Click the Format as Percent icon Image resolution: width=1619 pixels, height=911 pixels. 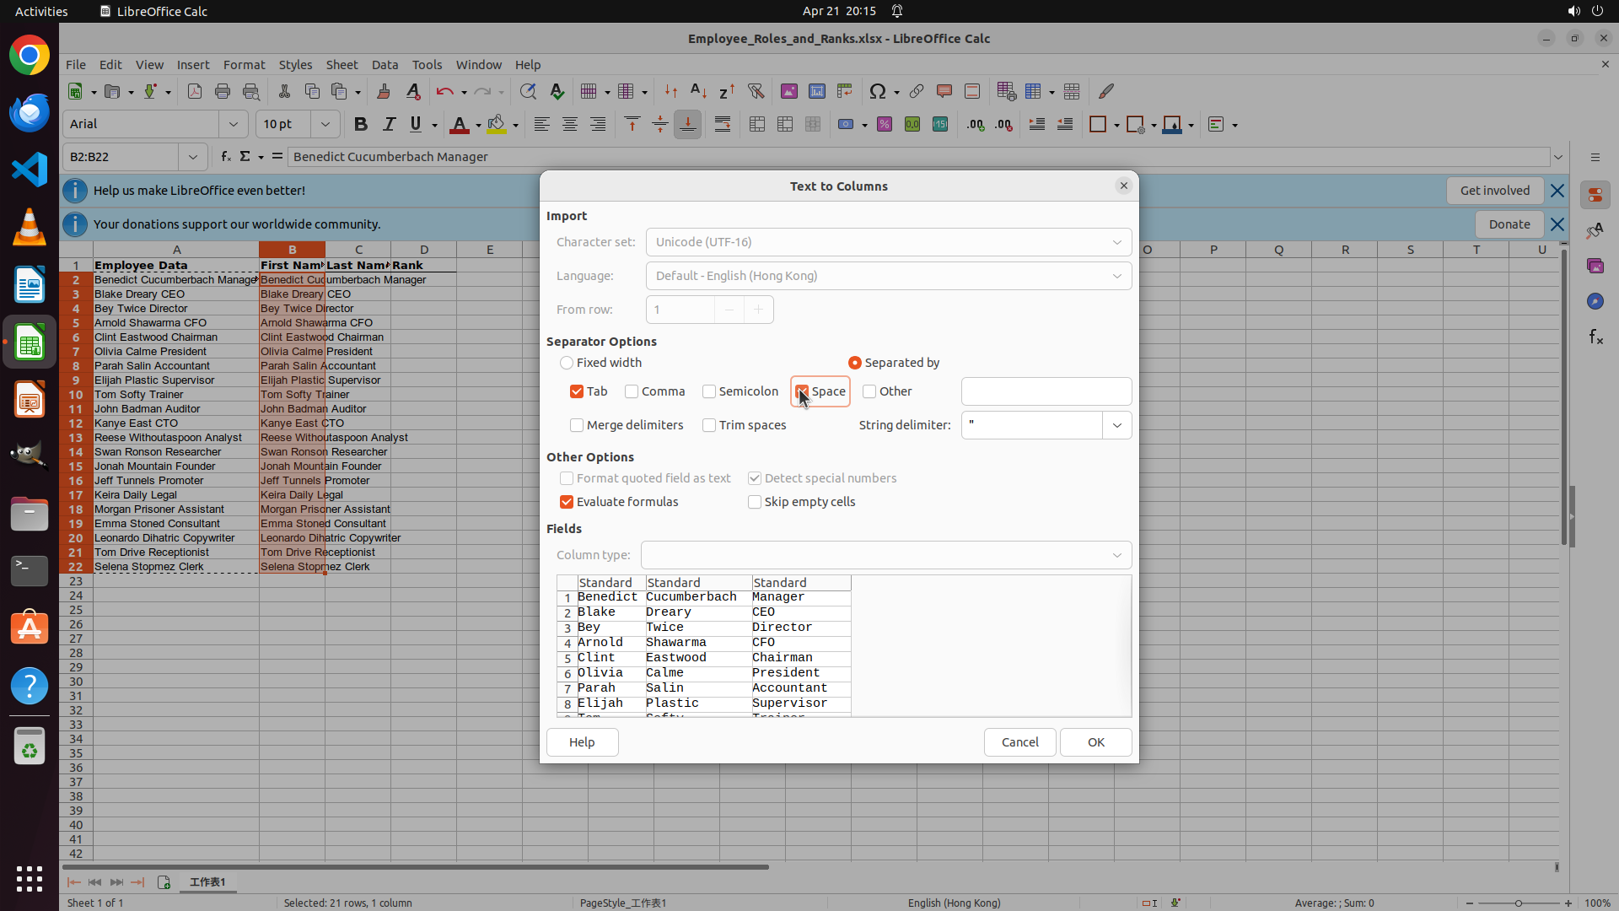point(885,125)
